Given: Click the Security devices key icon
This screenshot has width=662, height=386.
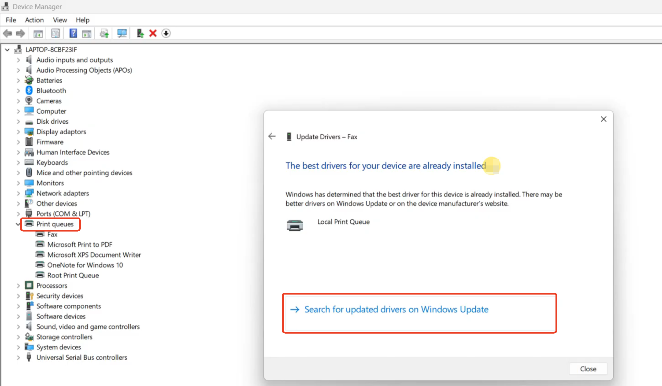Looking at the screenshot, I should [29, 296].
